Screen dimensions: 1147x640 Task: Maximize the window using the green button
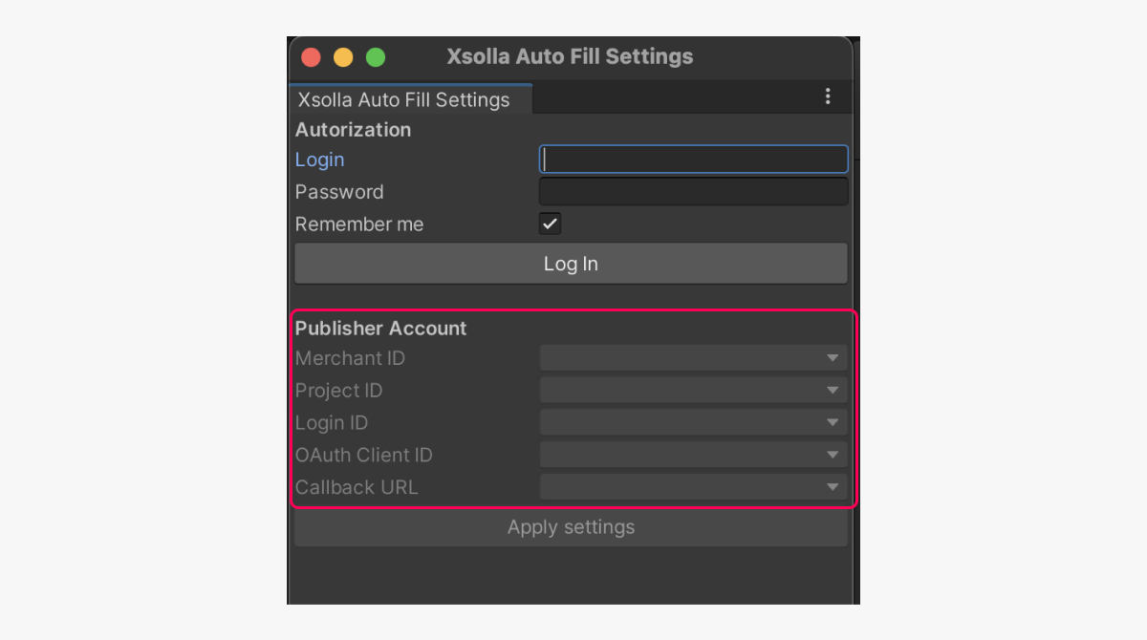(x=376, y=57)
